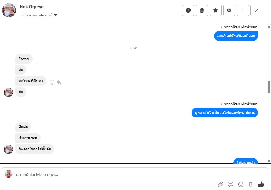Click the Baht payment request icon

[x=251, y=184]
